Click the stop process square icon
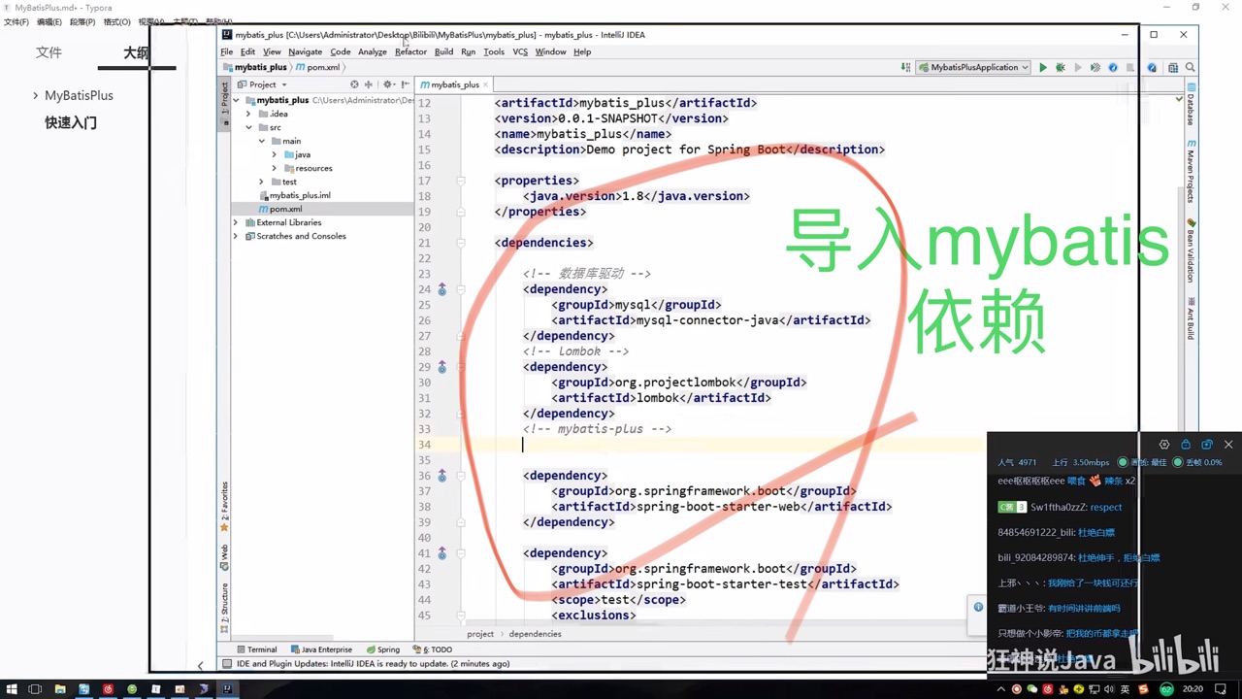1242x699 pixels. click(1129, 68)
